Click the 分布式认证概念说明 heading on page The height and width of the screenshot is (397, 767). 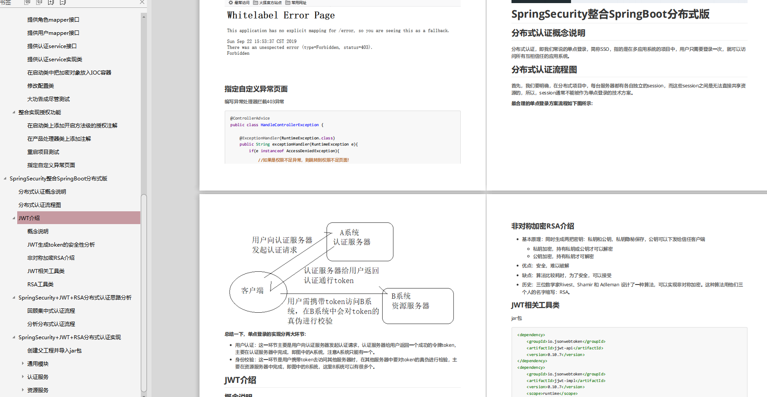click(x=549, y=33)
